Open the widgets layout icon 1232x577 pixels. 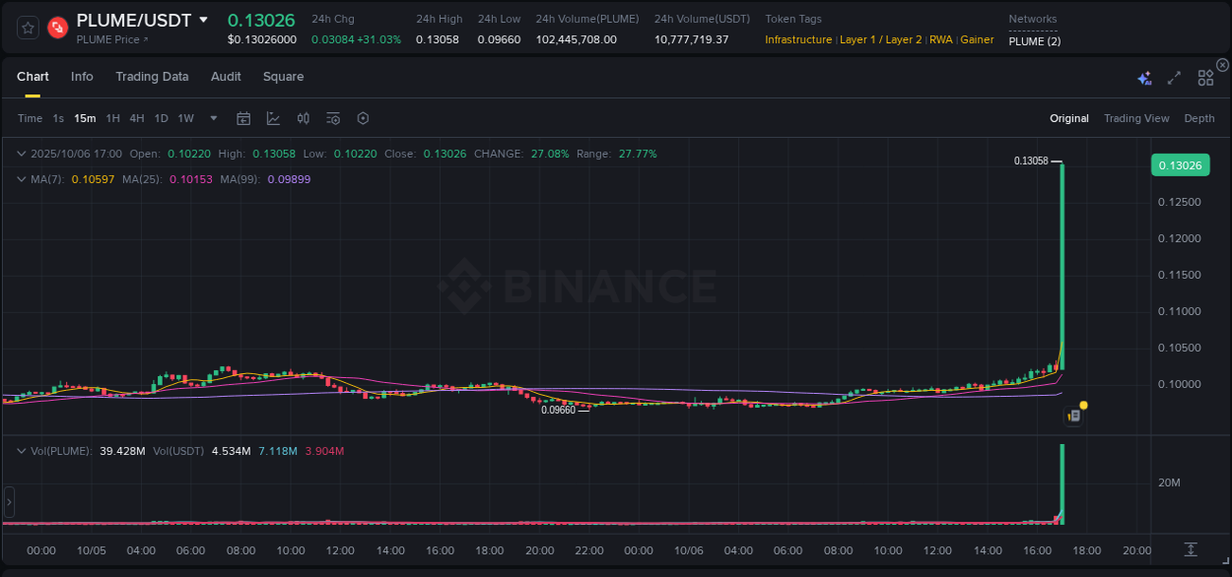[1204, 76]
